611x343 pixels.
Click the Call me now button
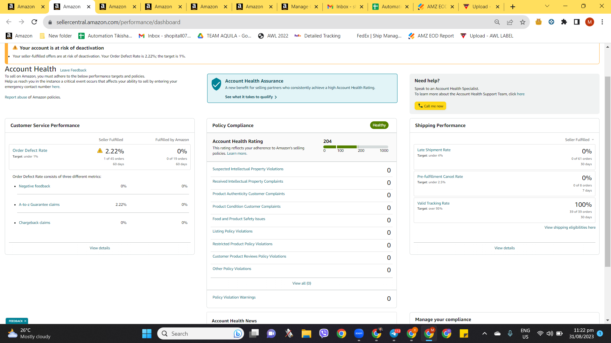tap(430, 106)
